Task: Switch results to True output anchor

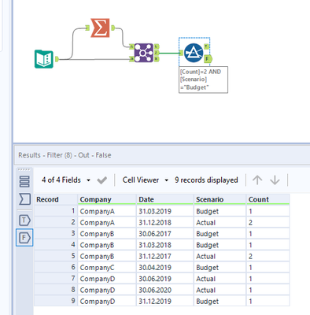Action: [x=24, y=220]
